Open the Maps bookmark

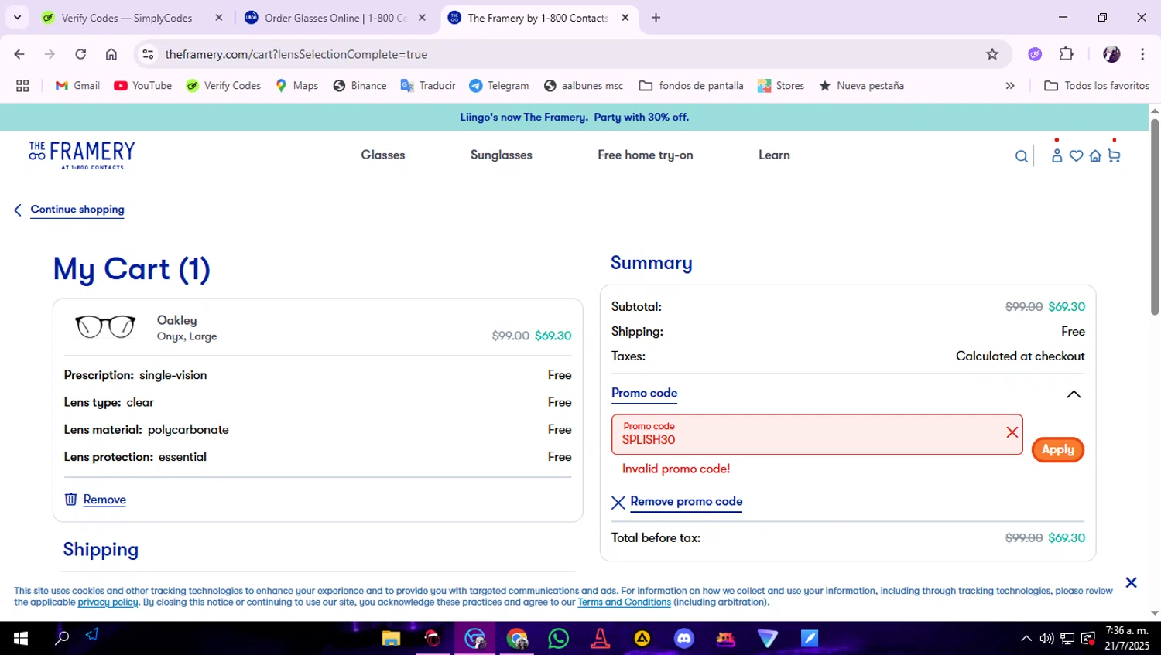pyautogui.click(x=296, y=86)
